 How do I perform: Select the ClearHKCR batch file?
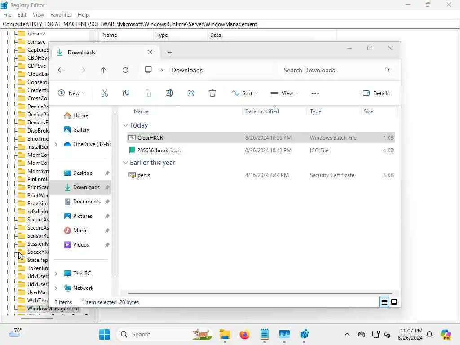coord(261,137)
